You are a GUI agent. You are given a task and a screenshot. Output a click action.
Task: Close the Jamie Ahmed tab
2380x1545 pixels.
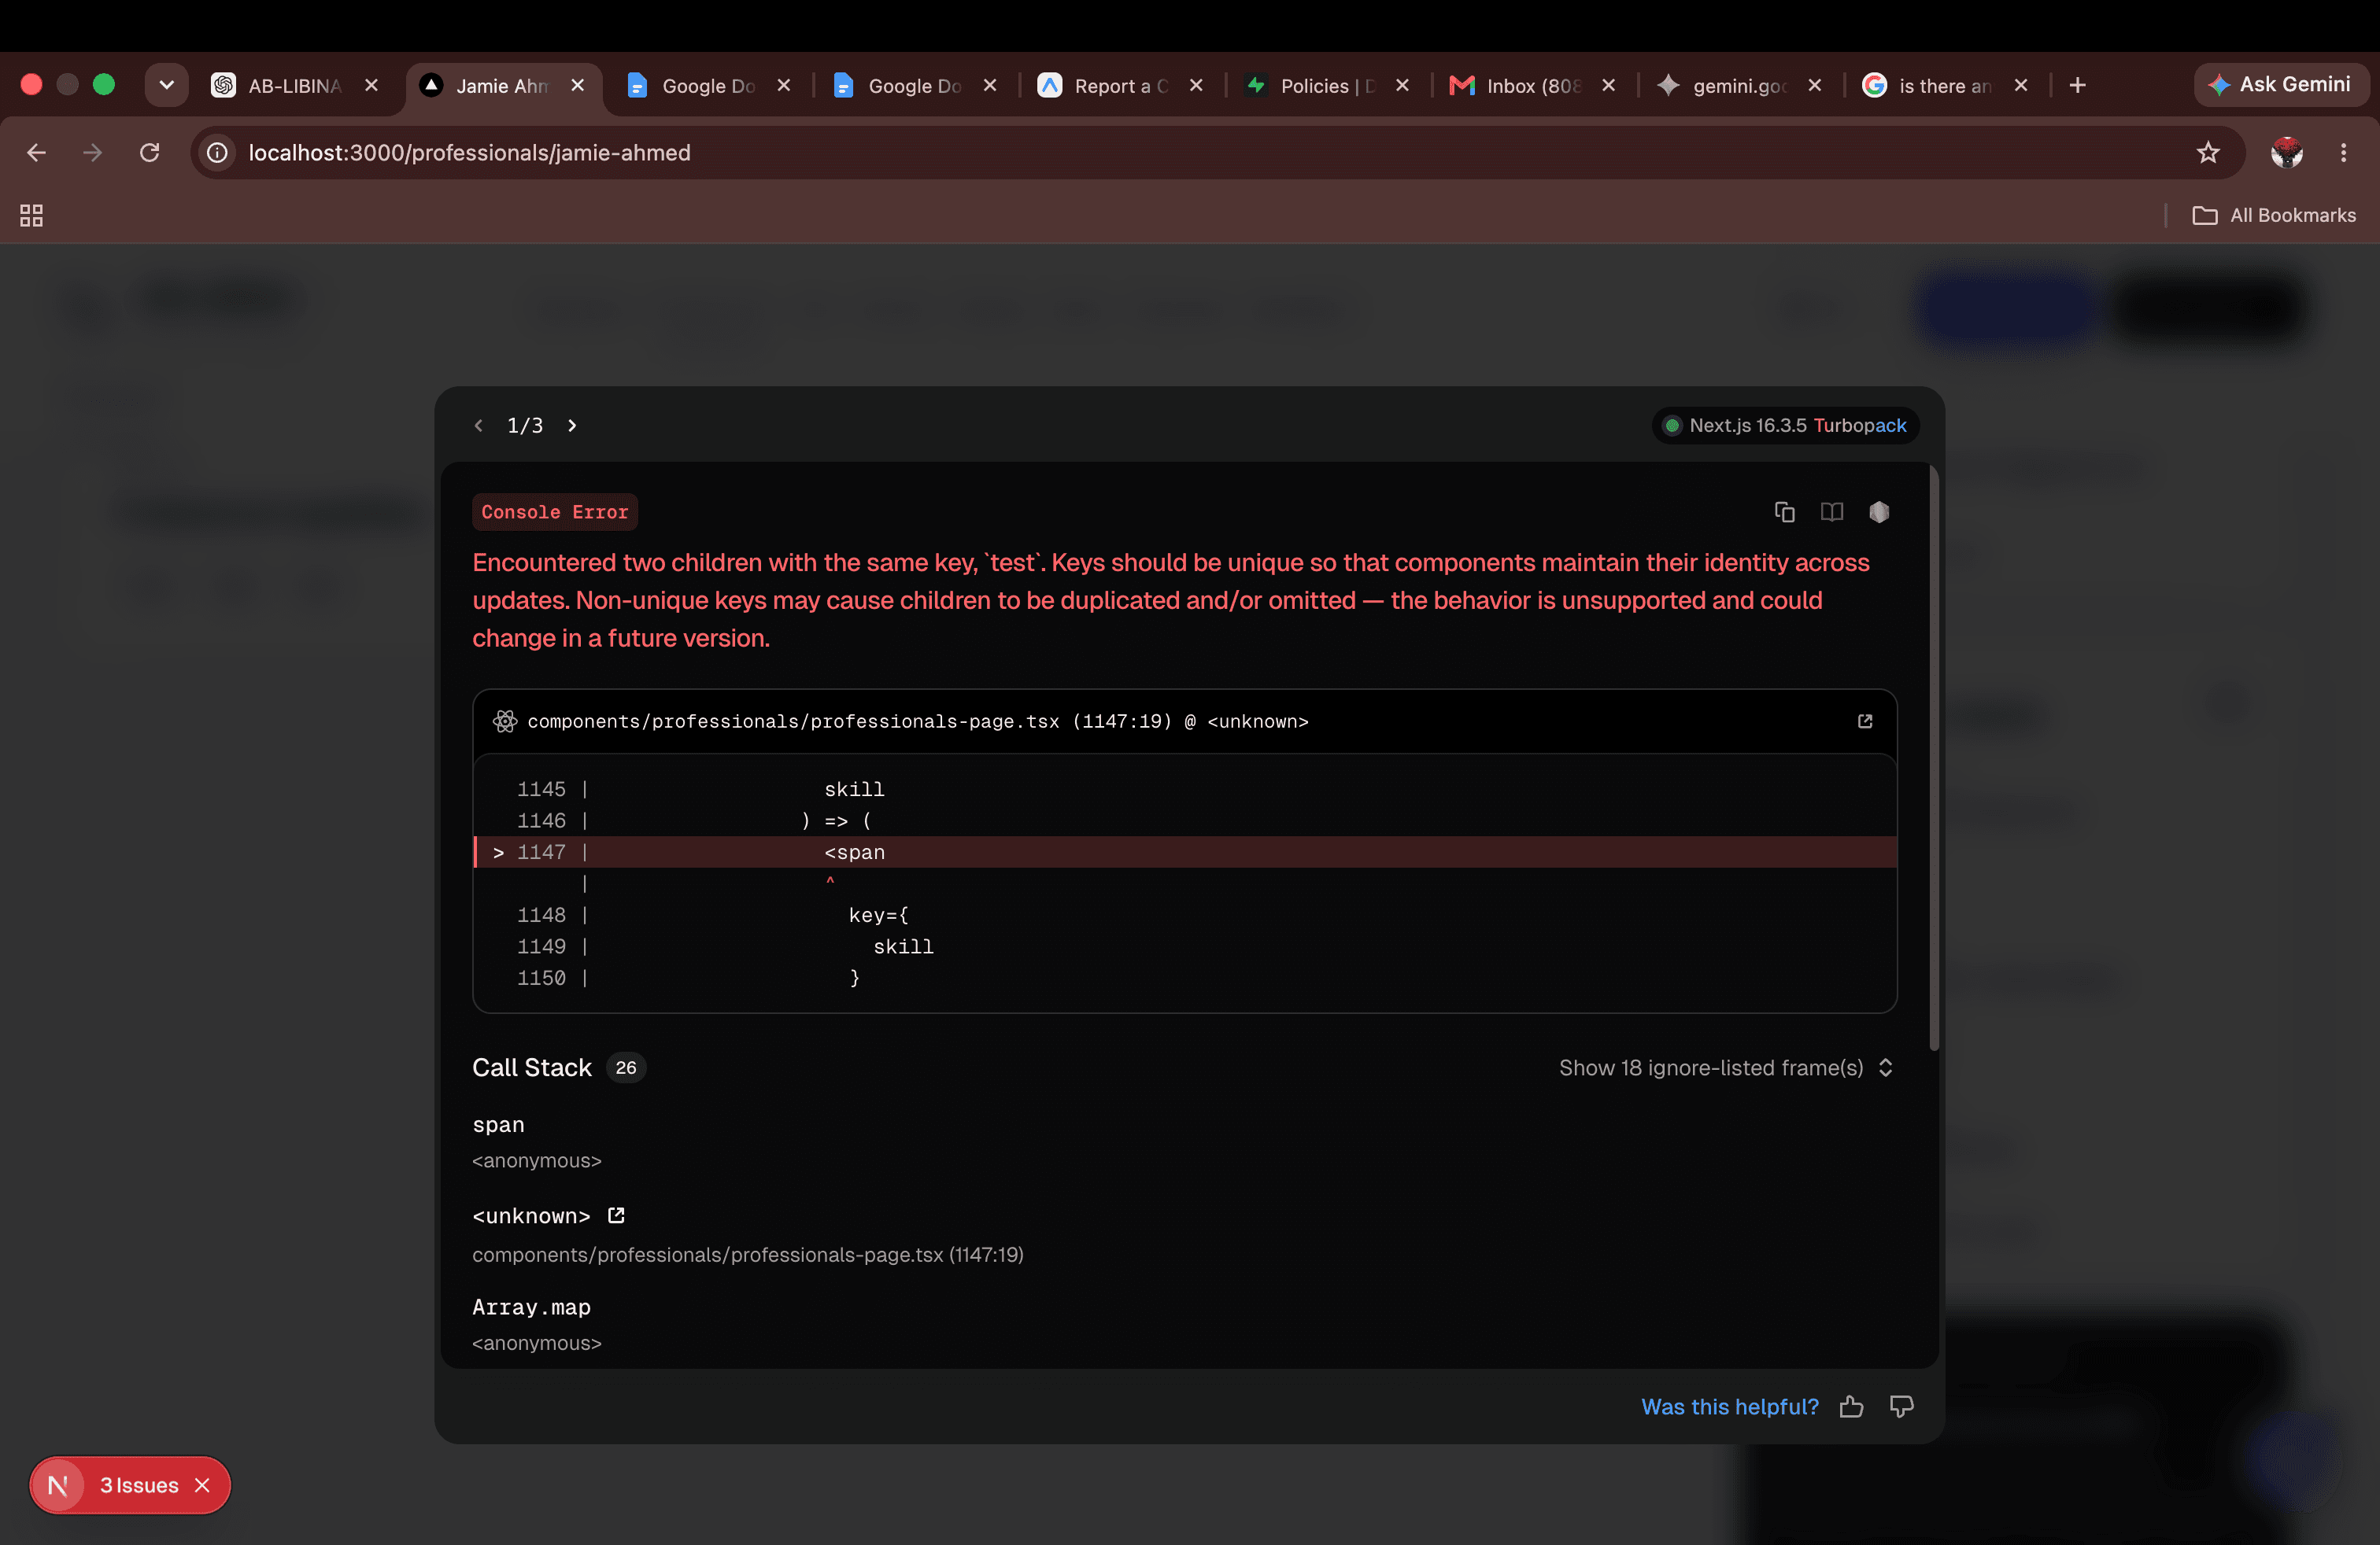point(578,86)
